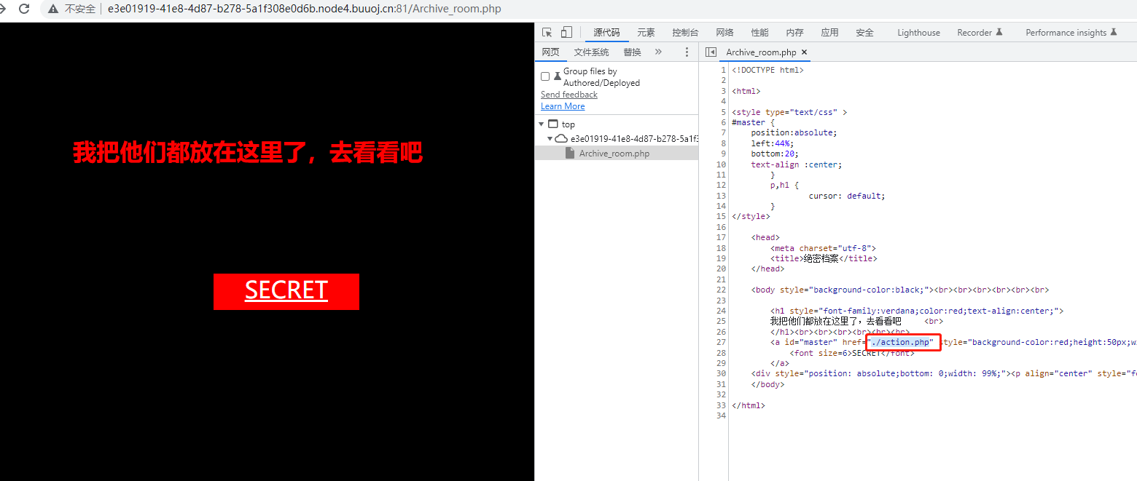Click the highlighted ./action.php in source code
Viewport: 1137px width, 481px height.
[902, 342]
